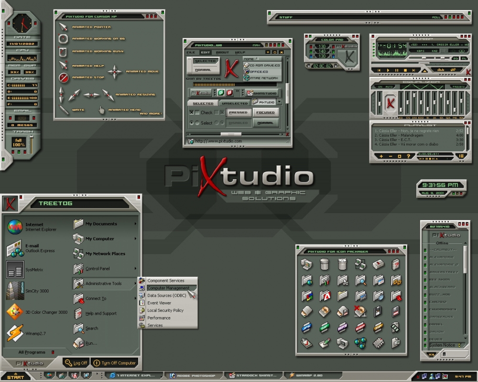Open 3D Color Changer 3000
478x382 pixels.
tap(37, 312)
